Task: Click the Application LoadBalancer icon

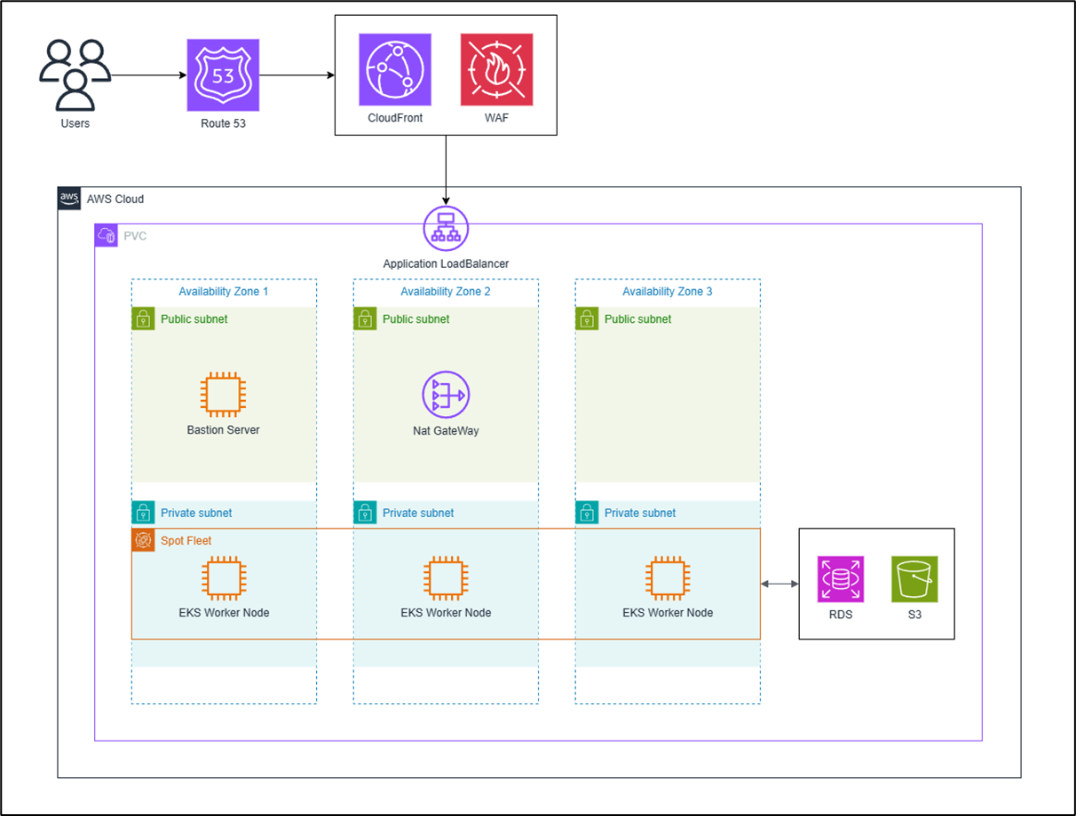Action: click(x=446, y=229)
